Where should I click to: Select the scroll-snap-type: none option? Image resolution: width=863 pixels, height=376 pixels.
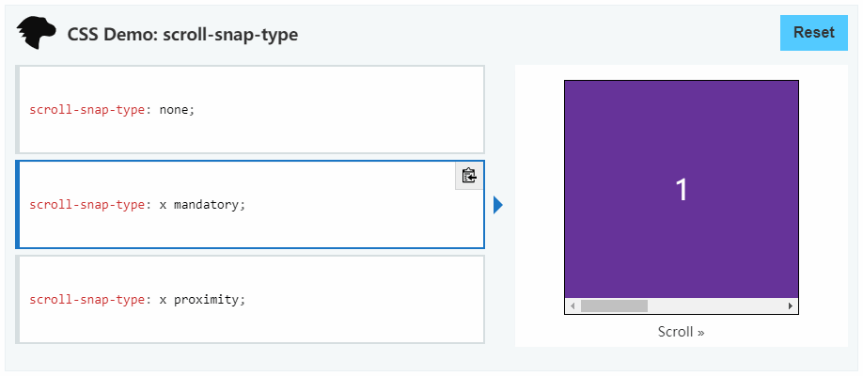click(250, 110)
